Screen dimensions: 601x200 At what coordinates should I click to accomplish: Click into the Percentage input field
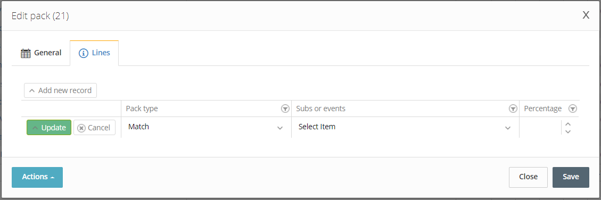coord(540,127)
